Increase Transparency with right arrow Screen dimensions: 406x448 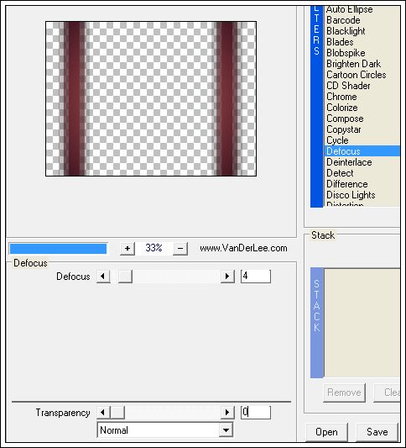[227, 413]
